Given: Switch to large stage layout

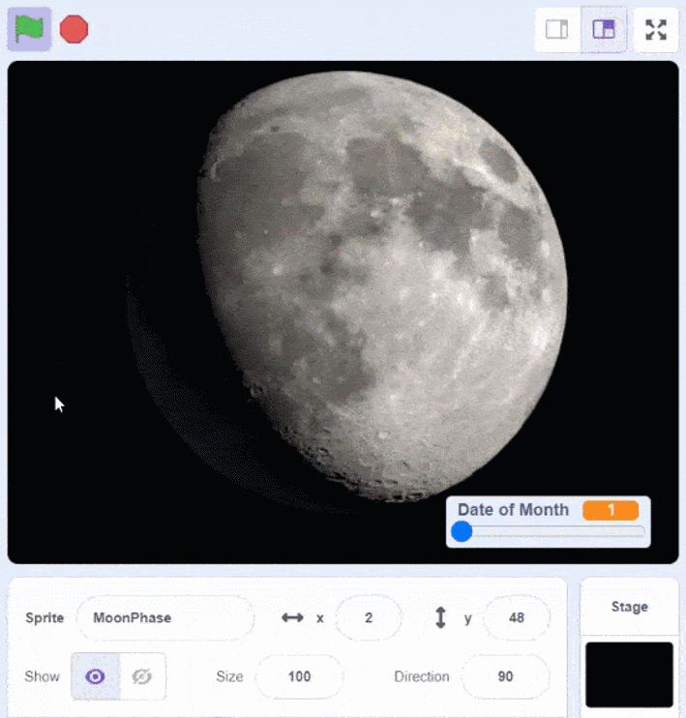Looking at the screenshot, I should [604, 29].
